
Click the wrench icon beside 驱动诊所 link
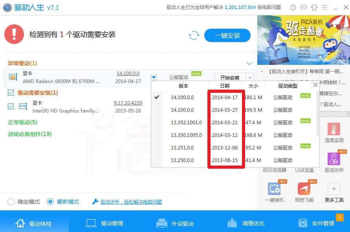(95, 202)
